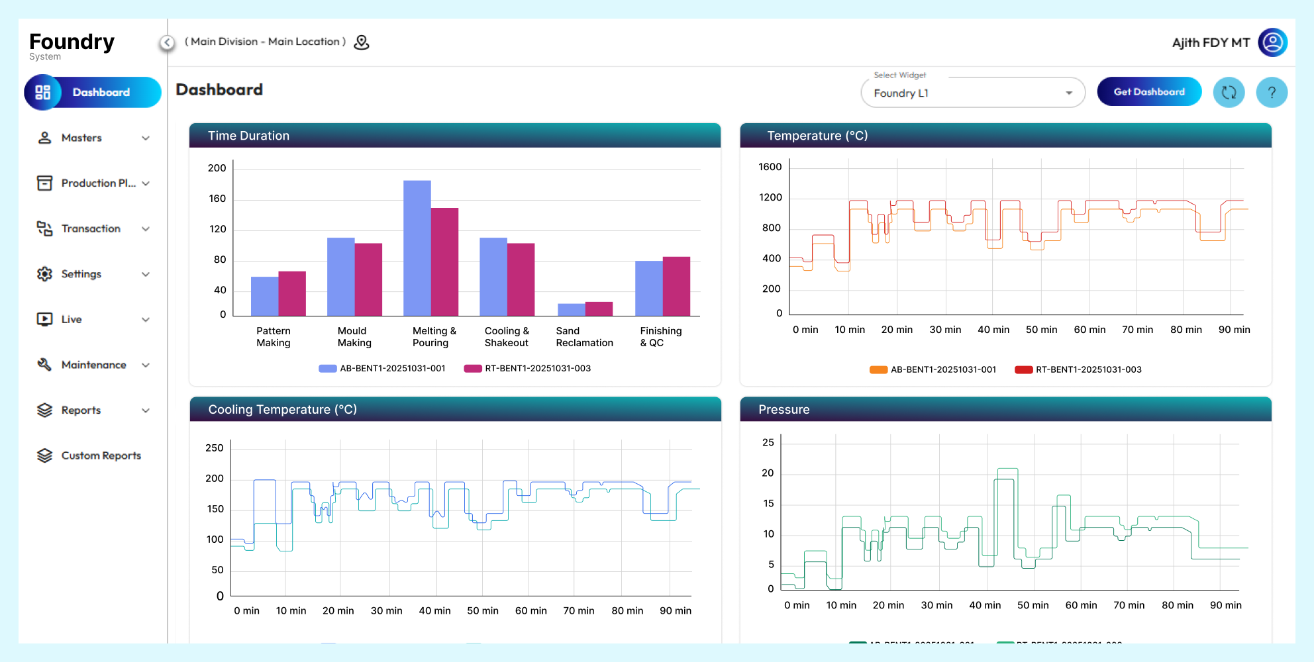The image size is (1314, 662).
Task: Toggle the AB-BENT1-20251031-001 legend under Temperature chart
Action: (933, 369)
